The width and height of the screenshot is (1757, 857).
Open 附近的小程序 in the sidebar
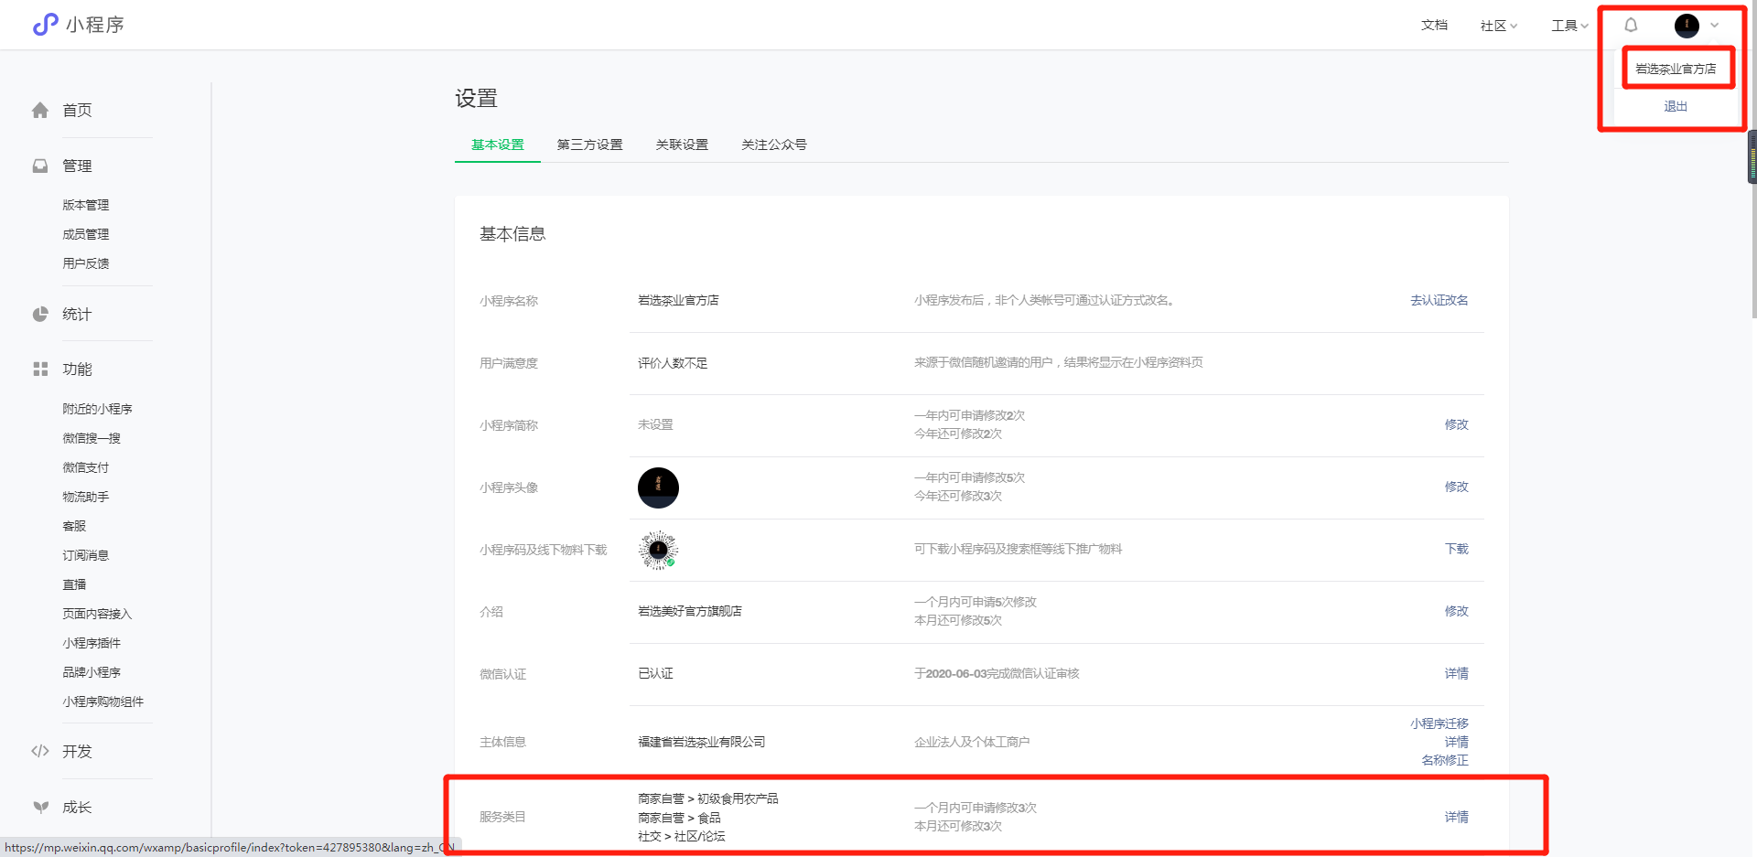[97, 409]
